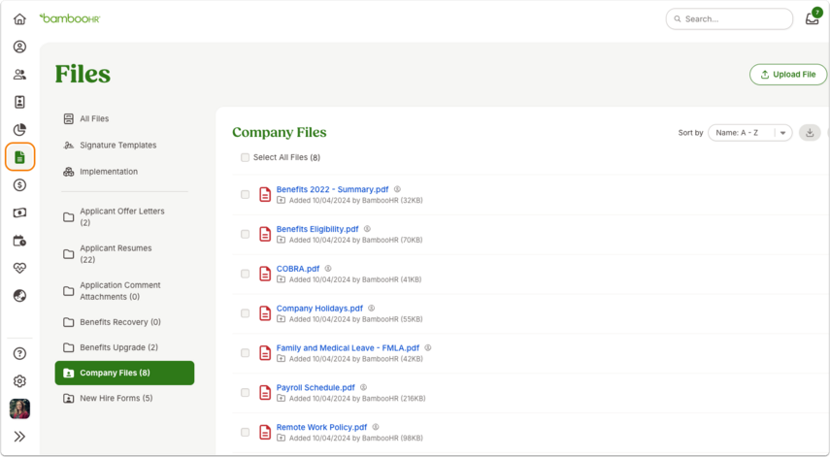Select Signature Templates in the files menu

(x=118, y=145)
